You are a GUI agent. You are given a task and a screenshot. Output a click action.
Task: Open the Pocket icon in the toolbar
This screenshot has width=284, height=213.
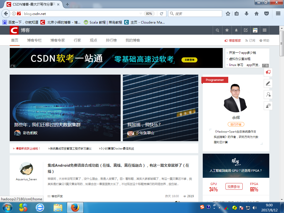click(x=267, y=14)
